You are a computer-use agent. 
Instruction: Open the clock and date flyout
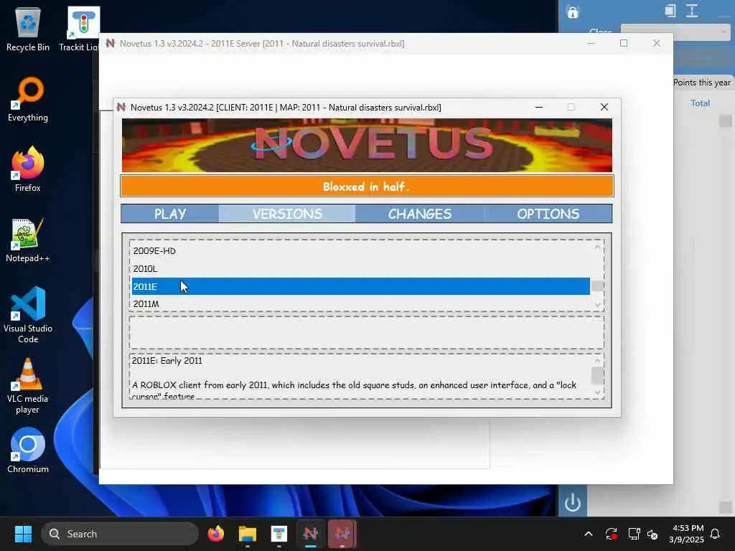click(x=687, y=534)
